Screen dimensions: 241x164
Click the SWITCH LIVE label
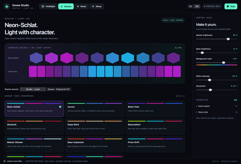pos(180,96)
